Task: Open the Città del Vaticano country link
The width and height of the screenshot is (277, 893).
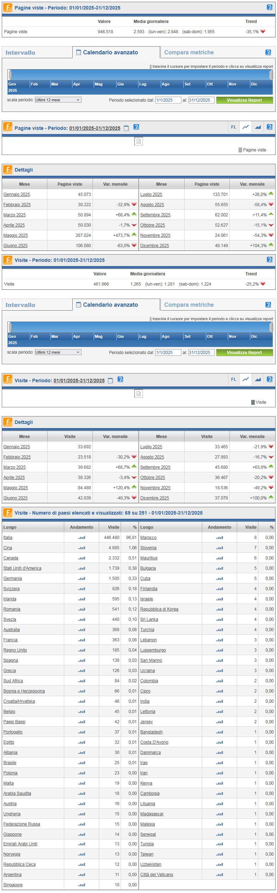Action: coord(157,875)
